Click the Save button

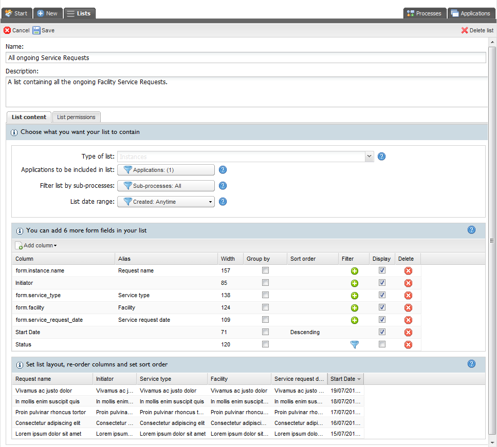[44, 30]
